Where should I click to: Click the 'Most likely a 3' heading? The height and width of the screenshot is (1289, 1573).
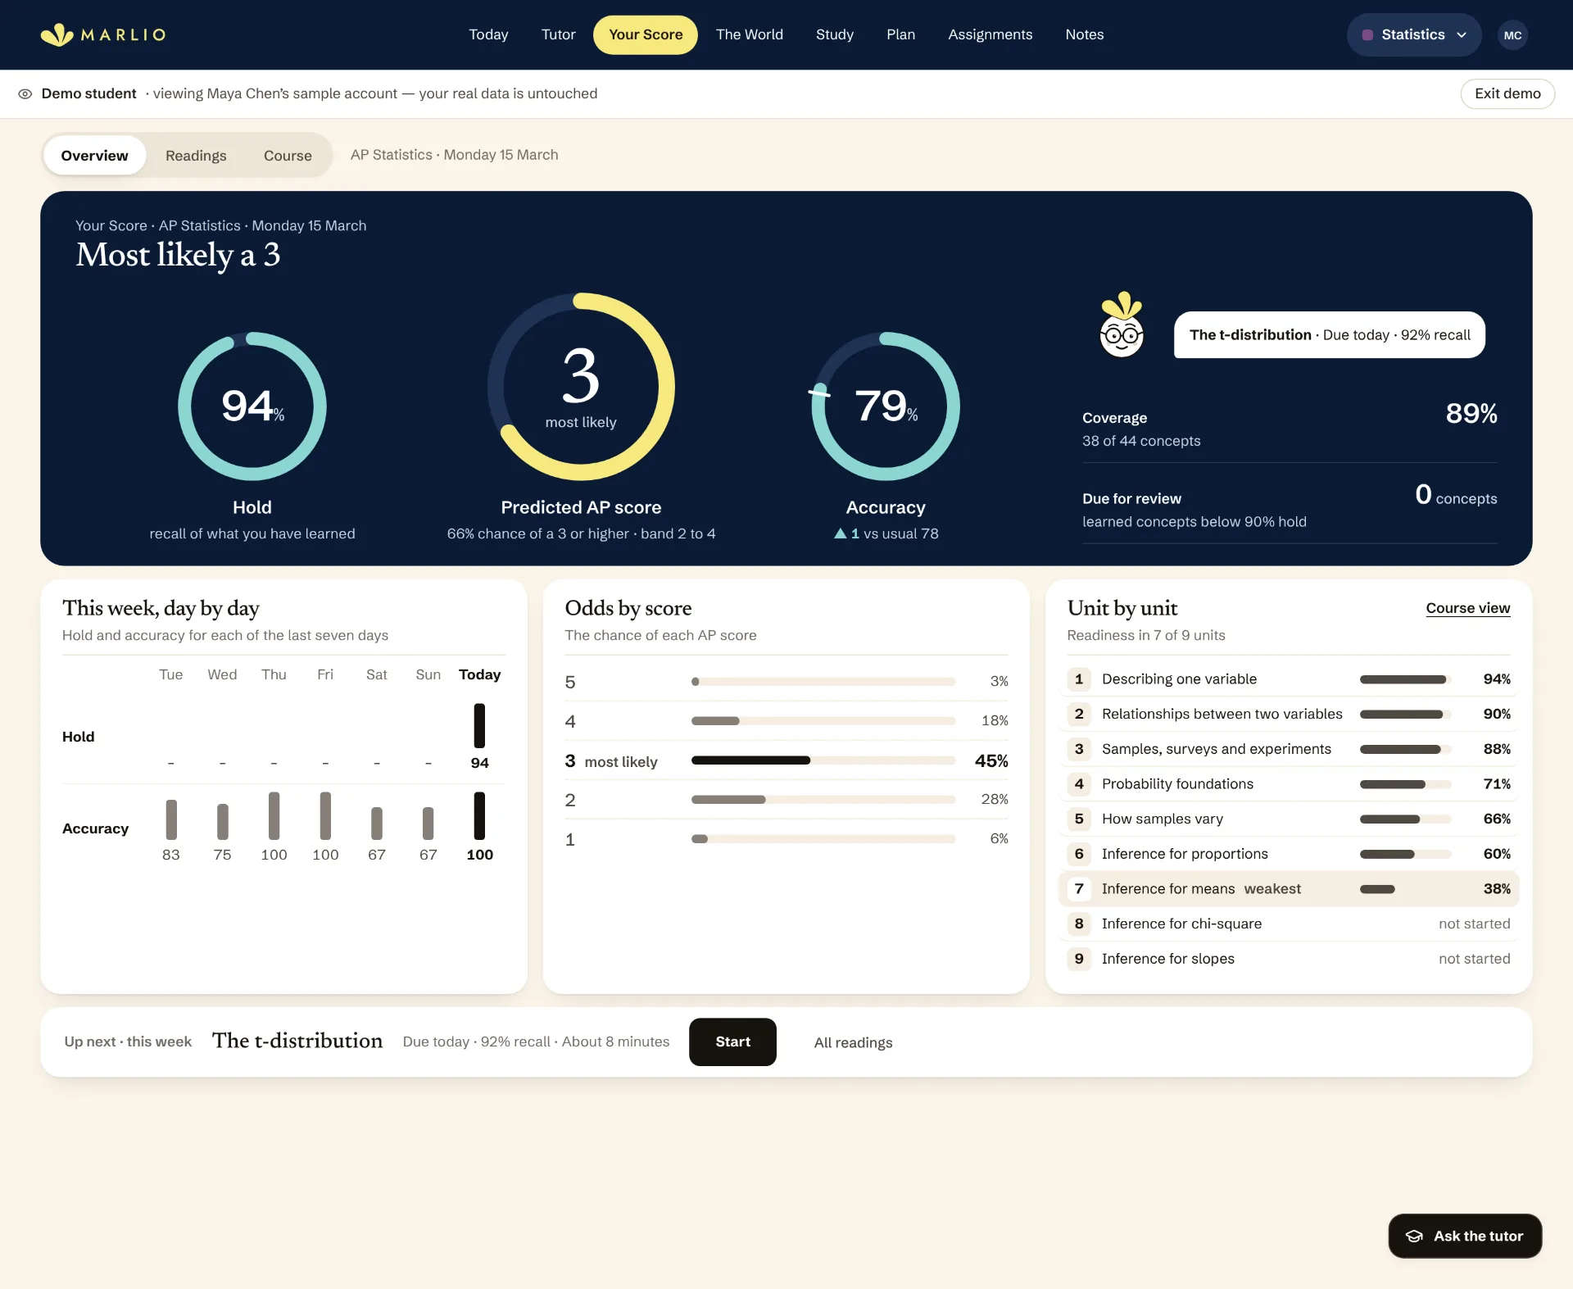point(178,255)
